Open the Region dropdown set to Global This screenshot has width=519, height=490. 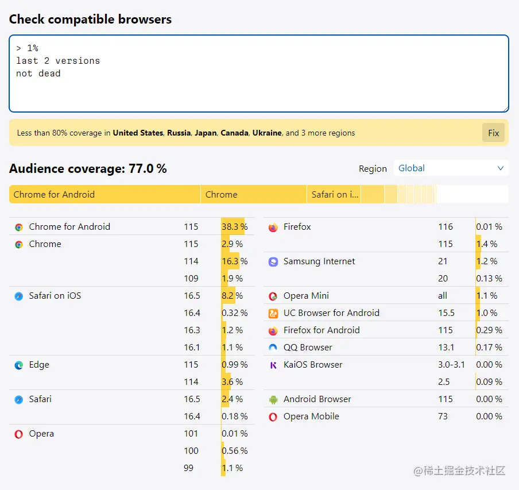pyautogui.click(x=451, y=168)
